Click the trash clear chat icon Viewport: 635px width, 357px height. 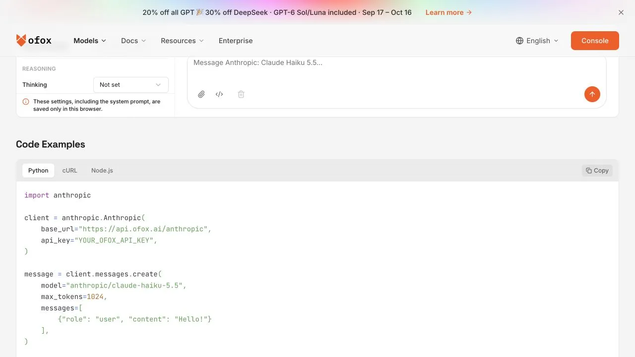coord(241,94)
